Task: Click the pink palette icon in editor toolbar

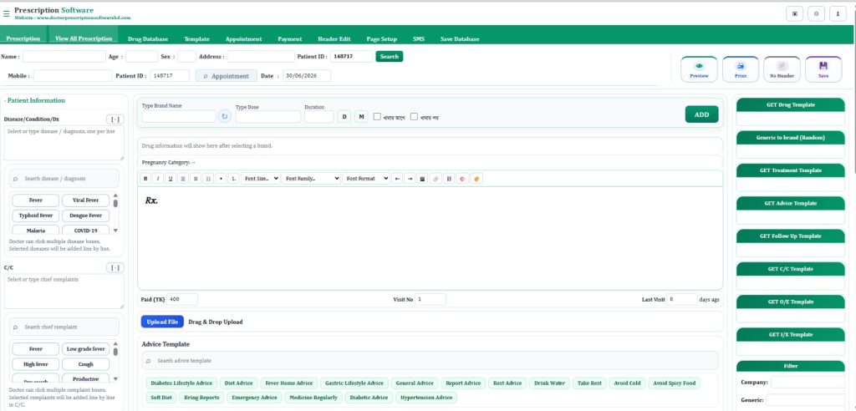Action: point(462,179)
